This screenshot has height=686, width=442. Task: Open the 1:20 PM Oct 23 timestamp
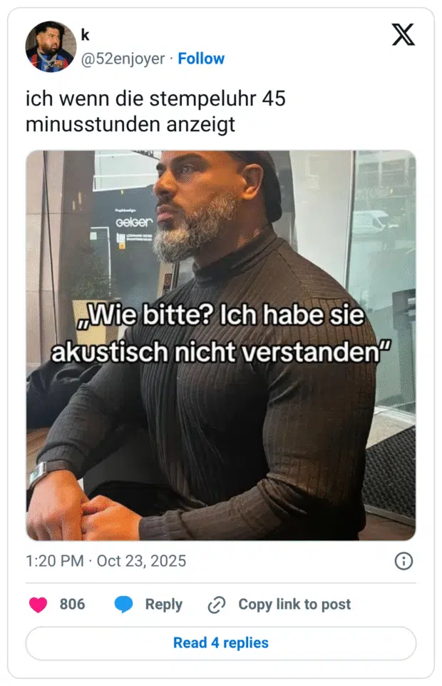tap(106, 561)
